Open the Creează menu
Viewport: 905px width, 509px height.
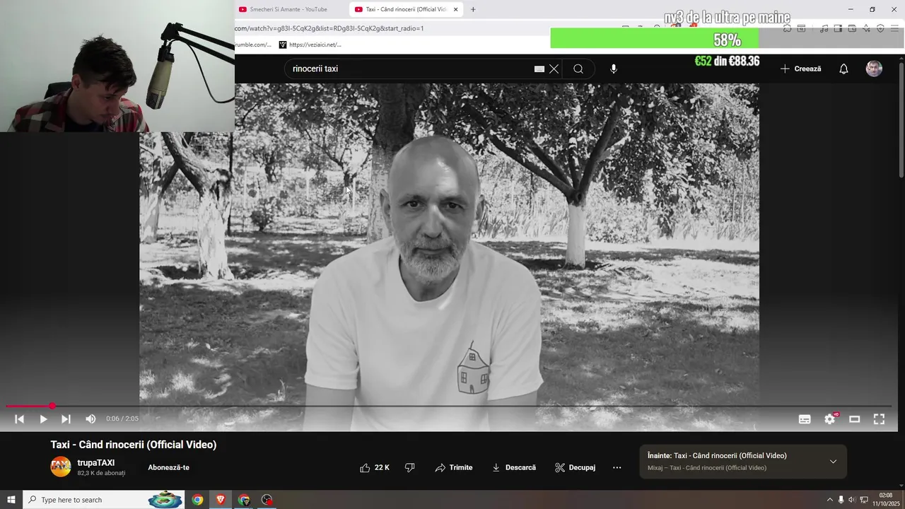click(x=800, y=69)
